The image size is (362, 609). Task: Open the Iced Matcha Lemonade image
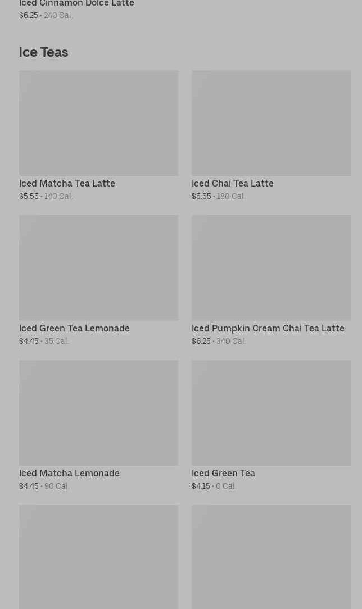tap(99, 412)
